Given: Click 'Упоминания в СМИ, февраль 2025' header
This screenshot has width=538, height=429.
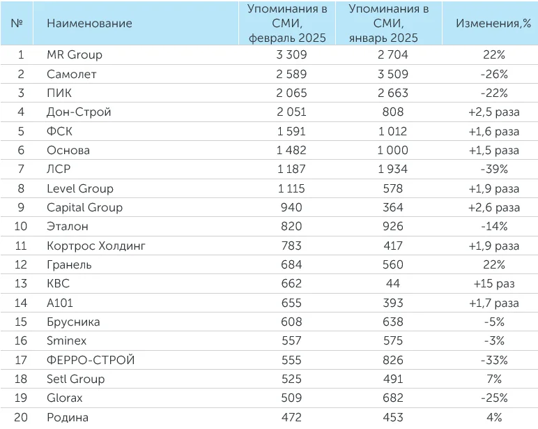Looking at the screenshot, I should click(287, 23).
